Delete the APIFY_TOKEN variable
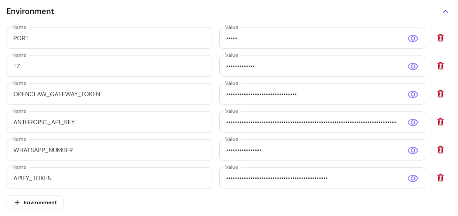Image resolution: width=458 pixels, height=216 pixels. point(440,178)
